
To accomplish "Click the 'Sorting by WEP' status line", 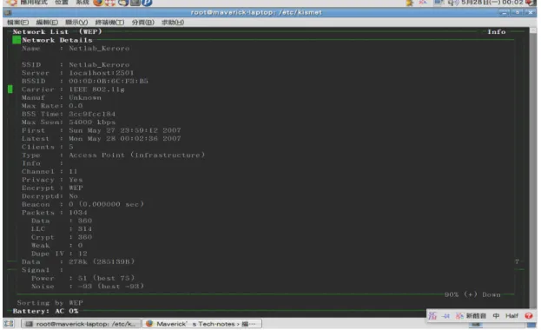I will click(x=49, y=303).
